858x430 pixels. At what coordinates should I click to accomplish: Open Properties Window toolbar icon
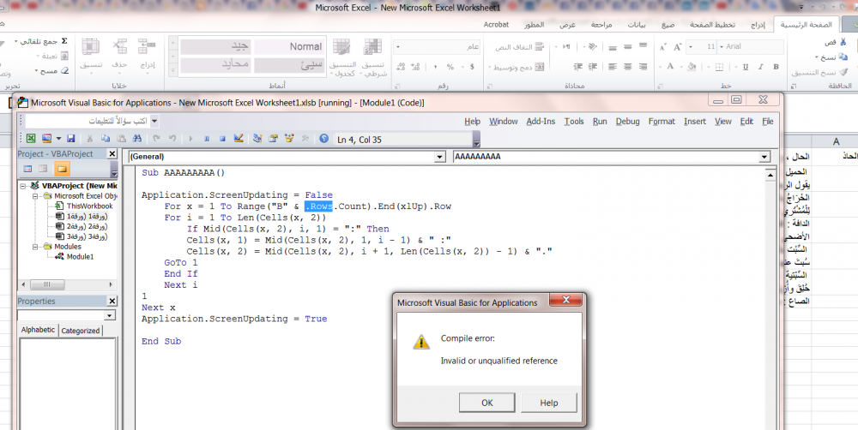274,139
